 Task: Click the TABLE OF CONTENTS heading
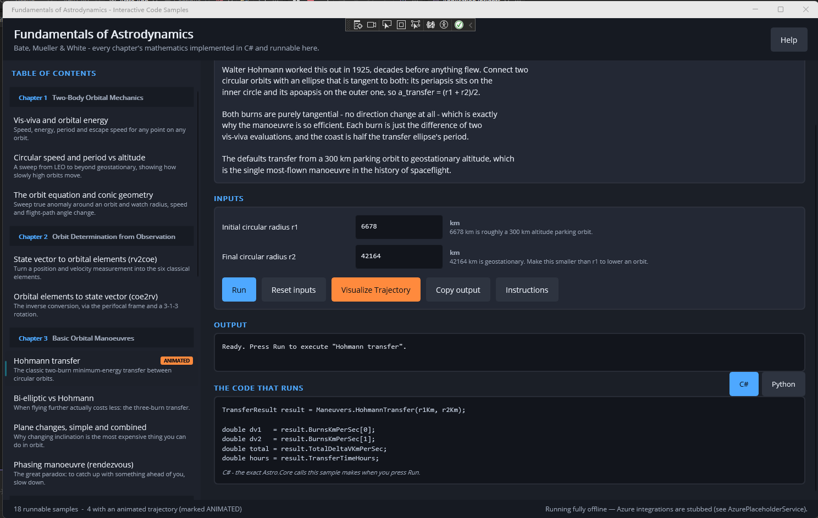(x=54, y=73)
